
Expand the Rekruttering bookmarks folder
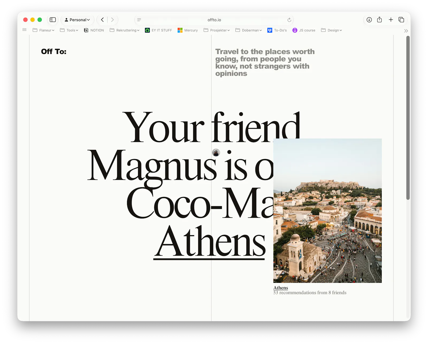tap(124, 30)
